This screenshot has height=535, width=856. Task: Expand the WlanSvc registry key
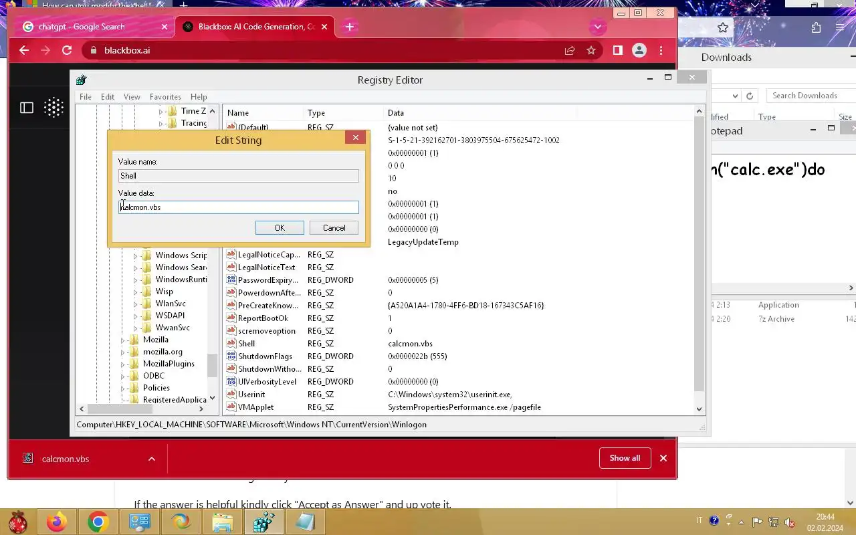click(x=136, y=304)
